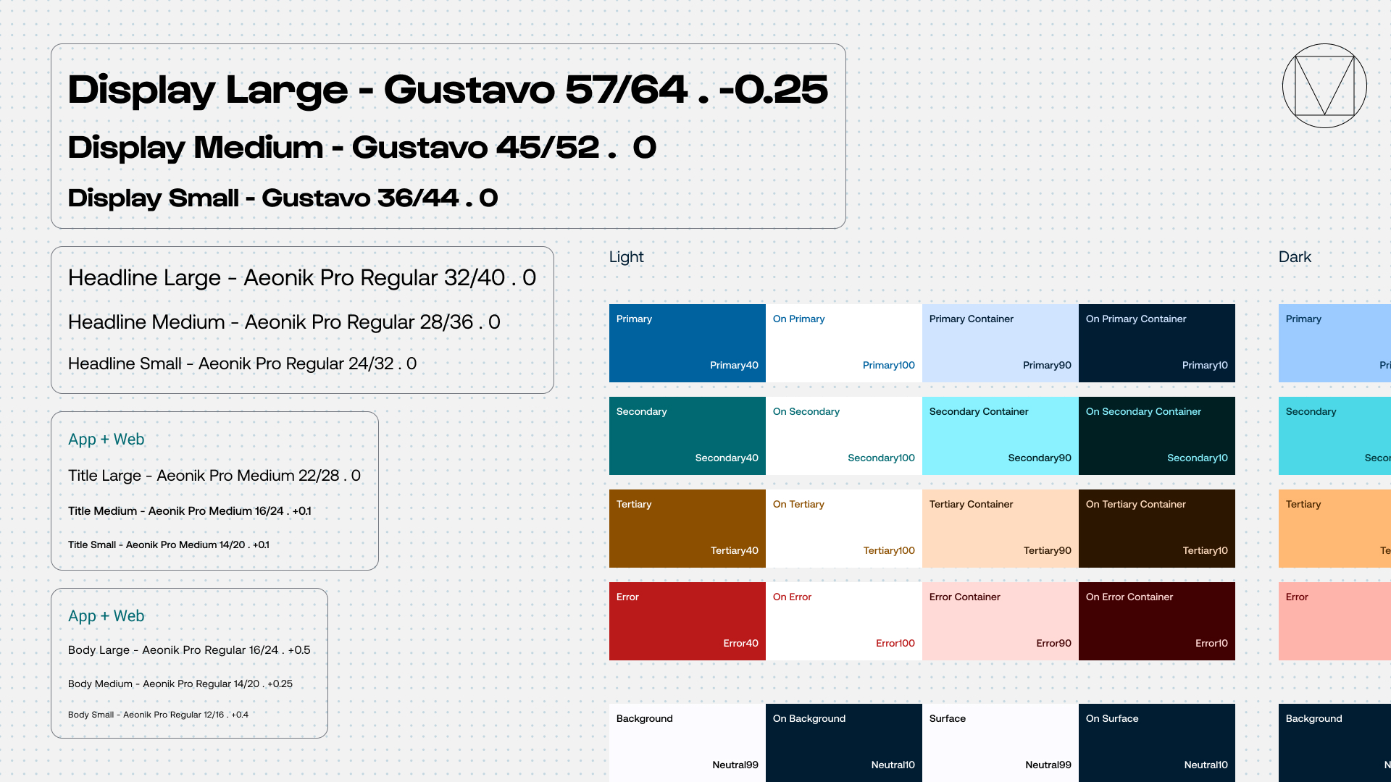Click App + Web label above Title Large

106,440
